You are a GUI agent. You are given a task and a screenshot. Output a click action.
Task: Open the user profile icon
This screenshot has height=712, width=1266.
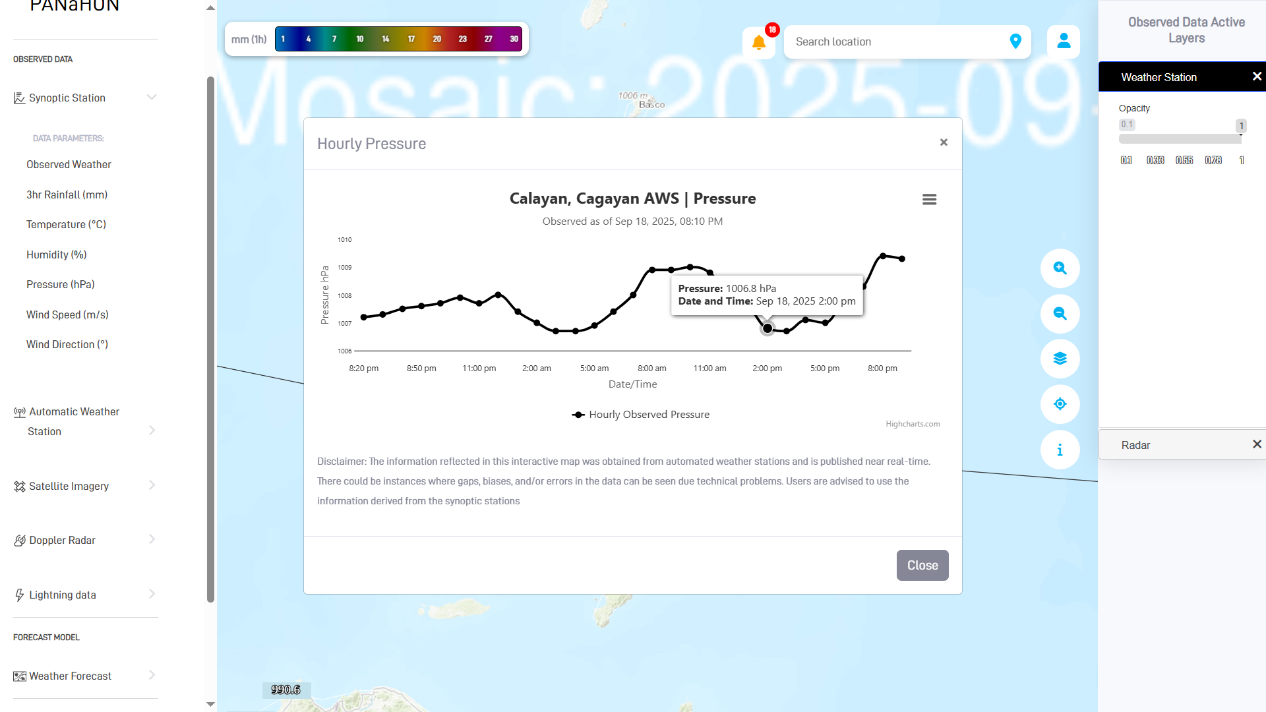point(1064,42)
